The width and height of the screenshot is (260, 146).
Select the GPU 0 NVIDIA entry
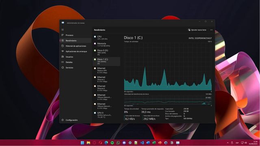point(106,115)
